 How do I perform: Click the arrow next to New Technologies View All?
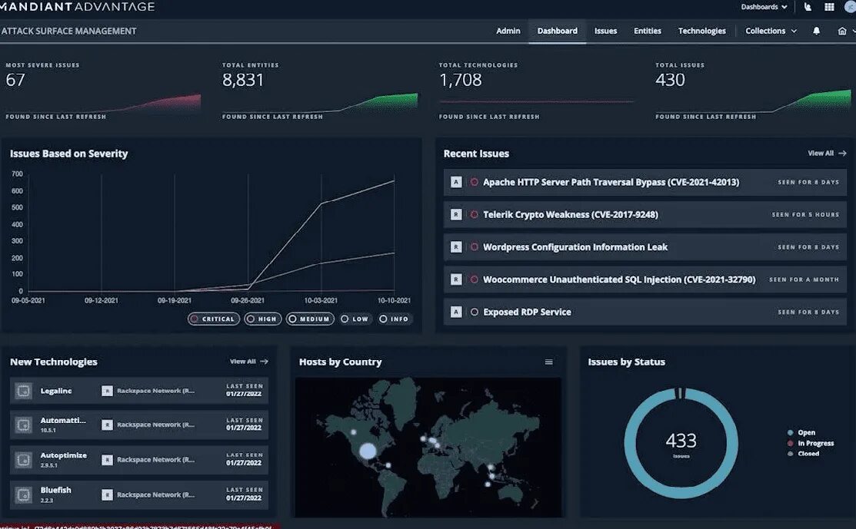point(265,362)
